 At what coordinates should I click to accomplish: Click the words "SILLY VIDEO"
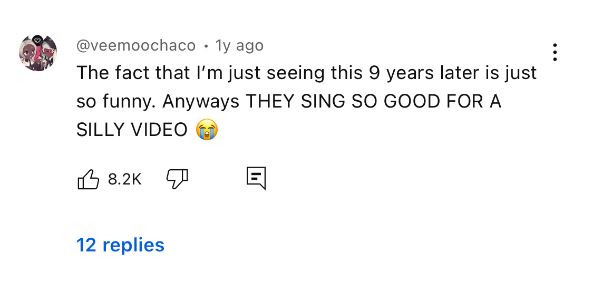[132, 129]
